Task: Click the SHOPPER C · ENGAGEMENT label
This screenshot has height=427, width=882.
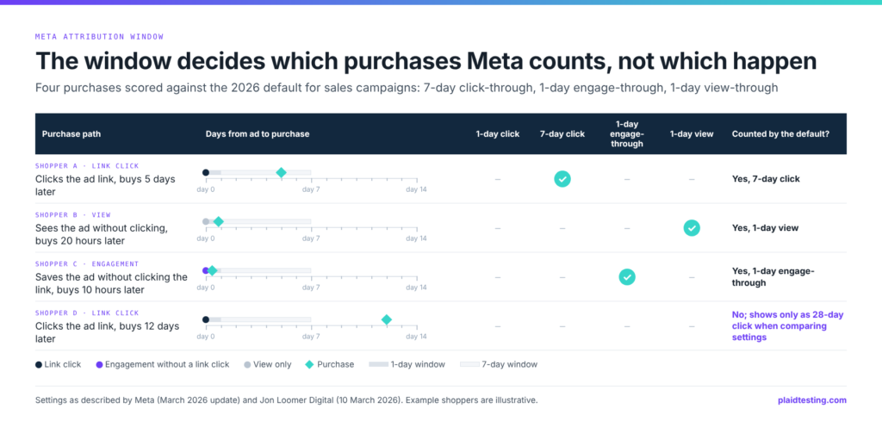Action: (87, 263)
